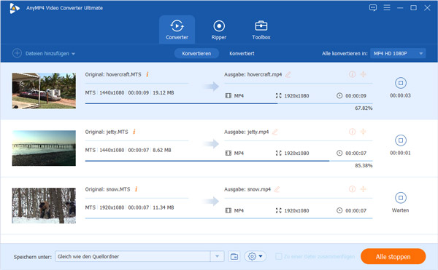The image size is (438, 270).
Task: Click the 8.62 MB file size
Action: click(x=162, y=150)
